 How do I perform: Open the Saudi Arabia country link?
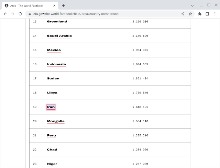coord(59,36)
